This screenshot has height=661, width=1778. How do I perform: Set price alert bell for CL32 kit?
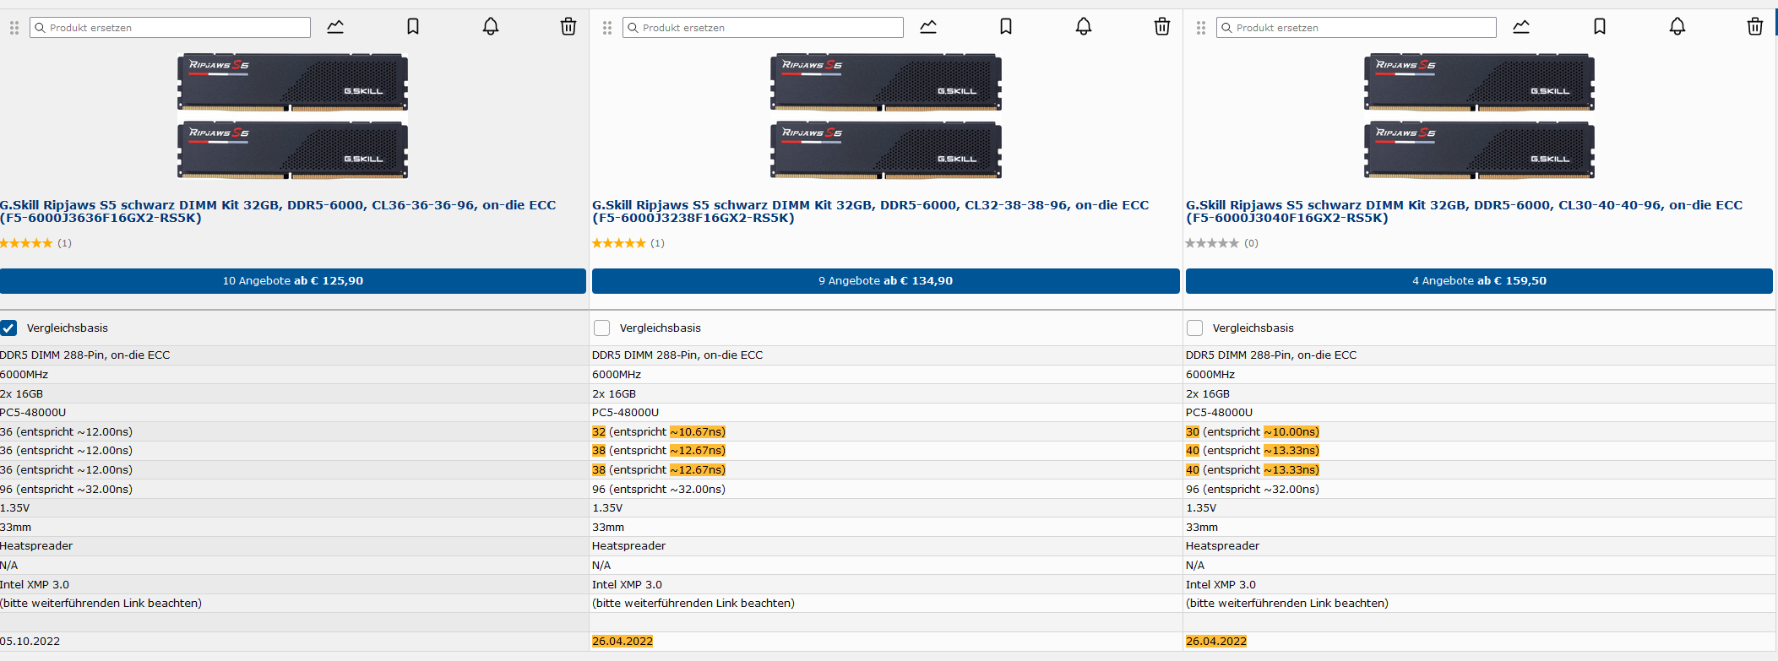(x=1084, y=27)
